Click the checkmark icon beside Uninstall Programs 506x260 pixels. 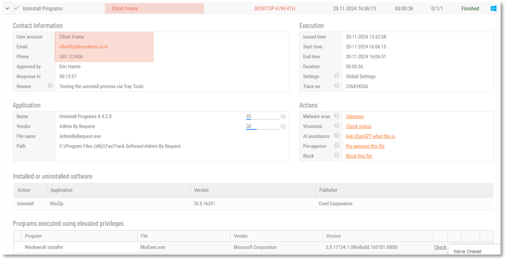point(16,8)
